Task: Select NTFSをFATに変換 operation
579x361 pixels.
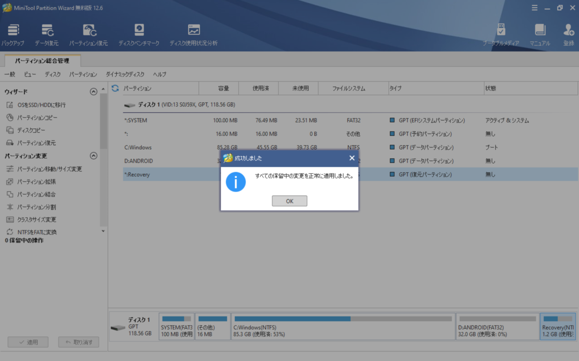Action: tap(31, 232)
